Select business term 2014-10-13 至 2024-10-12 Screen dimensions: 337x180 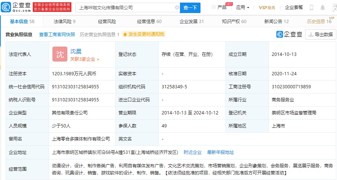pyautogui.click(x=190, y=113)
